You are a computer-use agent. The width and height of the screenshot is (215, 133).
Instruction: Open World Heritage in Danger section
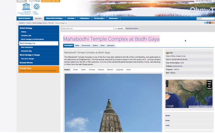[x=30, y=55]
